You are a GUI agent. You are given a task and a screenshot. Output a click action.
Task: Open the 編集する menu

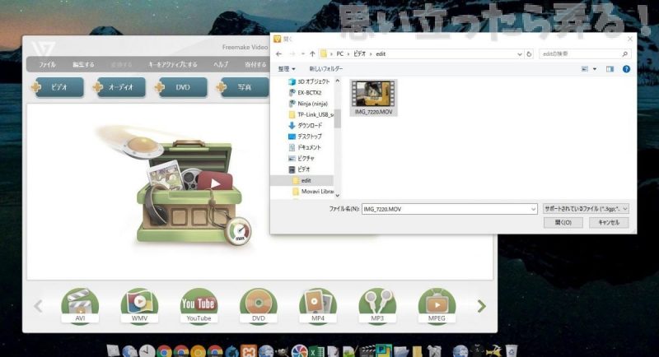point(83,65)
